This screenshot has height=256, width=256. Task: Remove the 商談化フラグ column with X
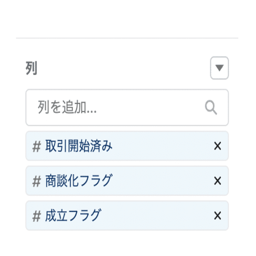point(218,180)
